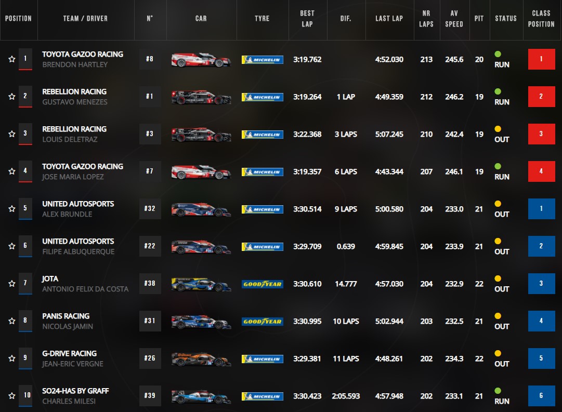The width and height of the screenshot is (562, 412).
Task: Click blue class position 6 badge
Action: (x=541, y=395)
